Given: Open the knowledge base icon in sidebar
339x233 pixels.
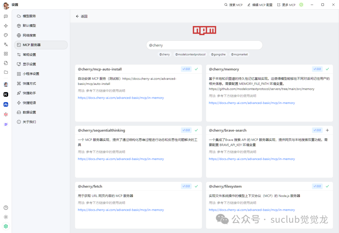Looking at the screenshot, I should click(x=6, y=63).
